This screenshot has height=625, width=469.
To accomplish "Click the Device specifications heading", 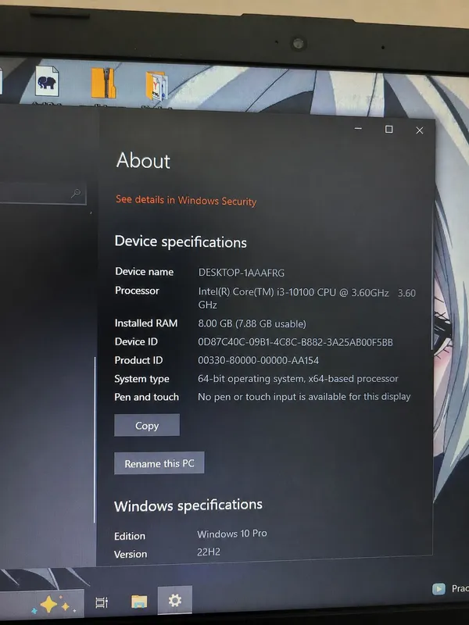I will pyautogui.click(x=181, y=242).
